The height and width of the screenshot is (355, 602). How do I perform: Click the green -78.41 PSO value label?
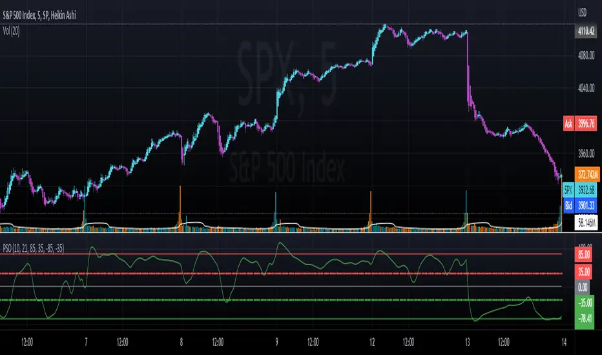585,318
